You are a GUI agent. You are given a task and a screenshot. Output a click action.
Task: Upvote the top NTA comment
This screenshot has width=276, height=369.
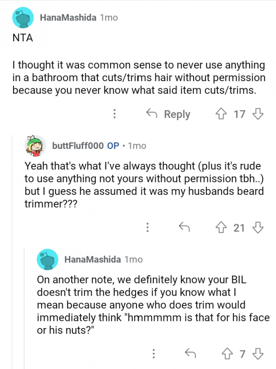click(x=222, y=114)
